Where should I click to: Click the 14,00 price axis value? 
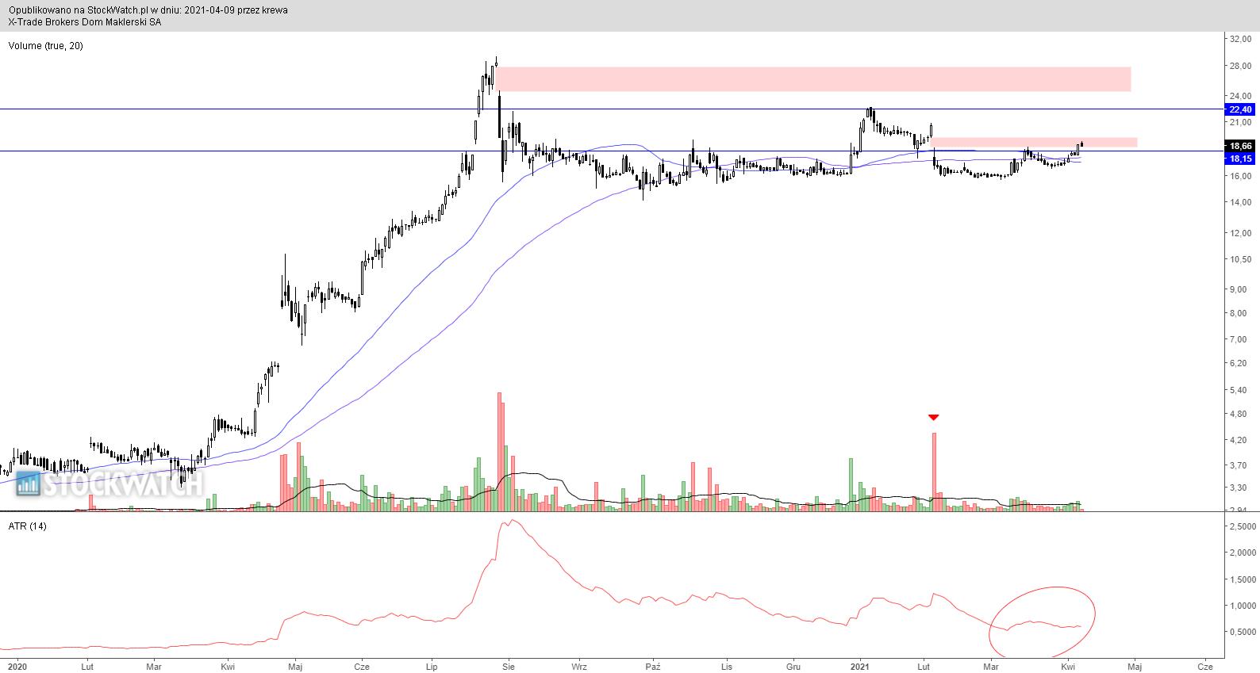pyautogui.click(x=1240, y=203)
